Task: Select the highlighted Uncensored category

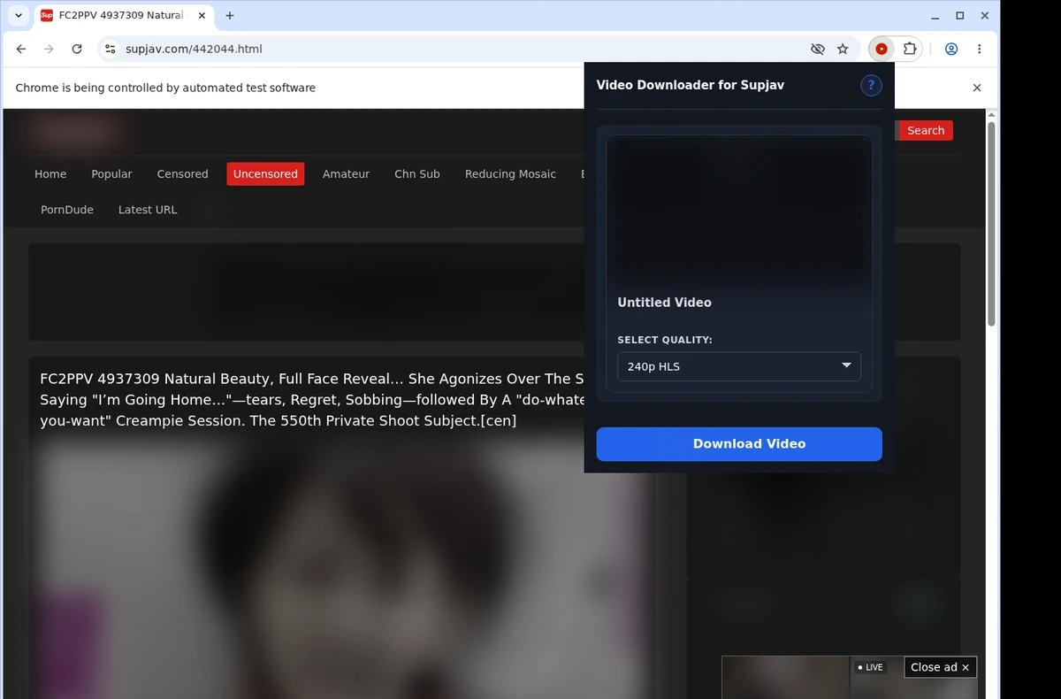Action: (265, 174)
